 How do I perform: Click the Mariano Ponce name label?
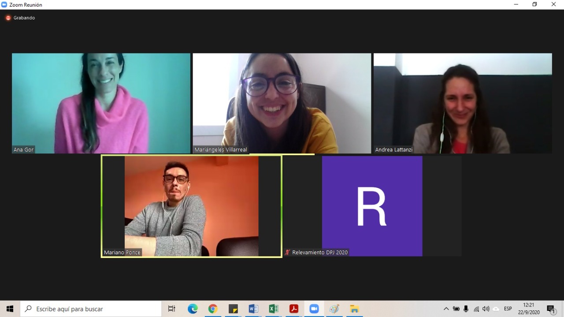[x=122, y=253]
